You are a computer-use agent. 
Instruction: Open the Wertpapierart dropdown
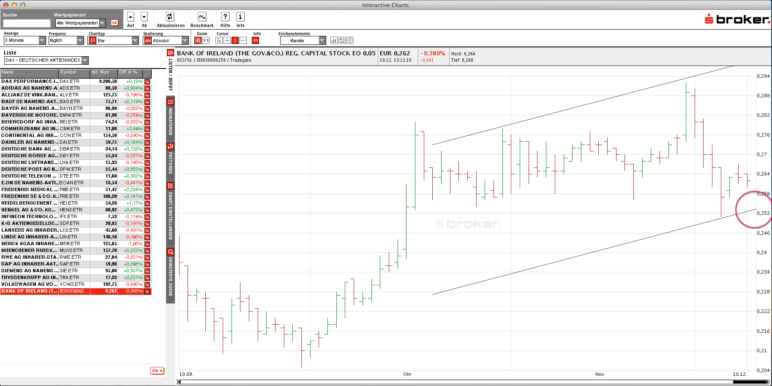point(80,23)
